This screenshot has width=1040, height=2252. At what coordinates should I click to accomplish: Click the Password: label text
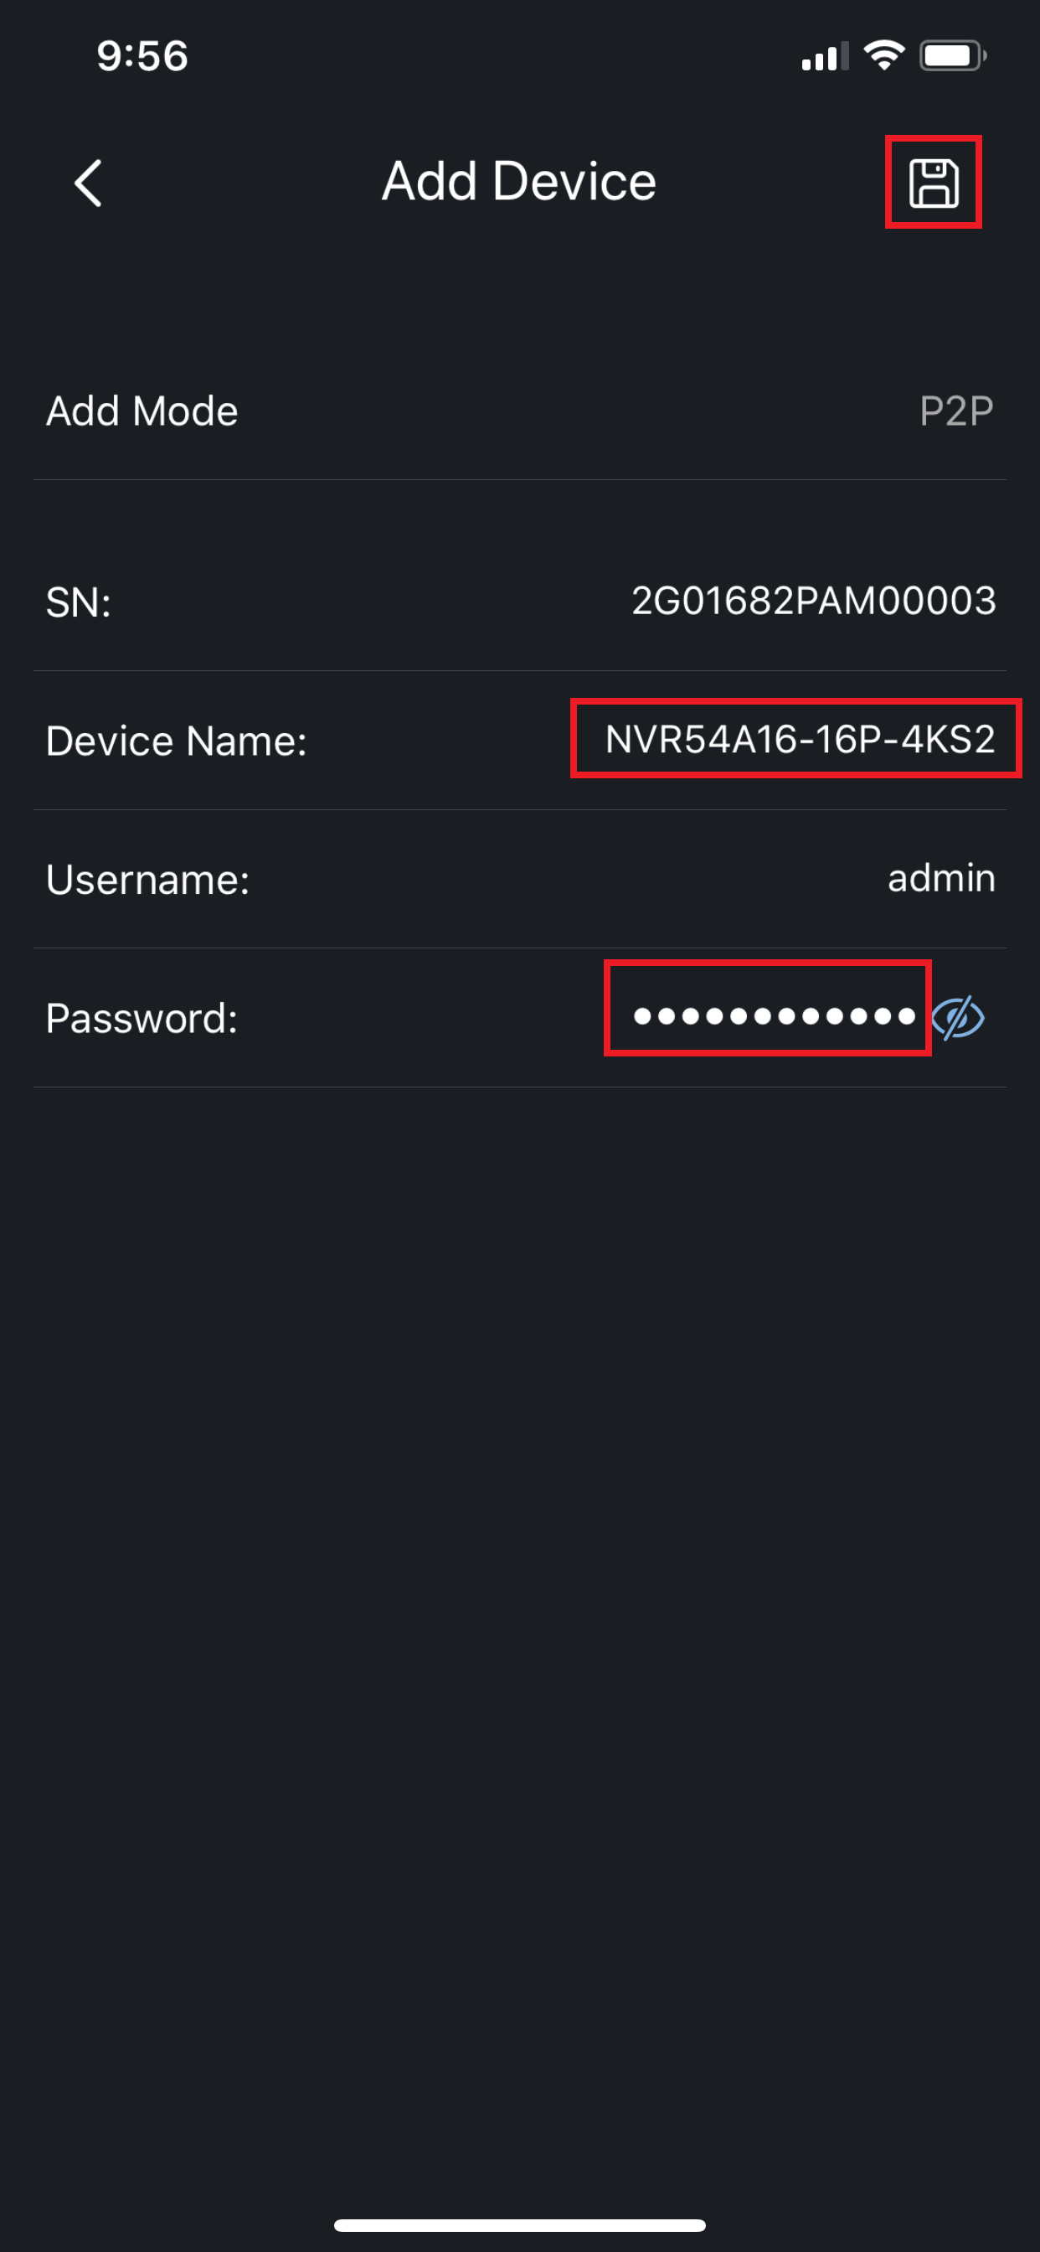pos(142,1019)
